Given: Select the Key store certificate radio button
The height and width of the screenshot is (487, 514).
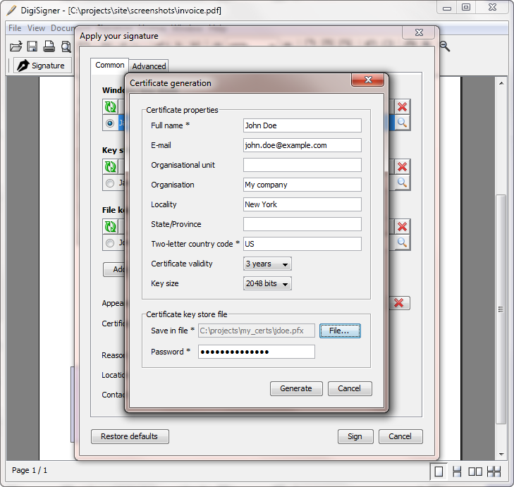Looking at the screenshot, I should point(110,183).
